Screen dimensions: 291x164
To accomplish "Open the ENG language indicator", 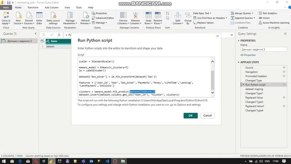I will [x=267, y=161].
